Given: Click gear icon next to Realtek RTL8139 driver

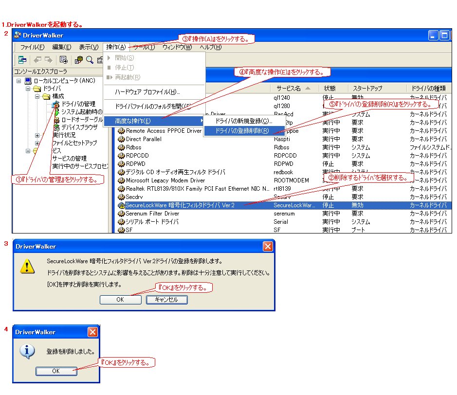Looking at the screenshot, I should [x=121, y=189].
